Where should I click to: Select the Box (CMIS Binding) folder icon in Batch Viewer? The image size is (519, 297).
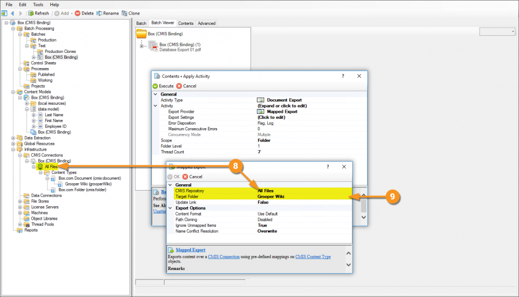point(141,34)
